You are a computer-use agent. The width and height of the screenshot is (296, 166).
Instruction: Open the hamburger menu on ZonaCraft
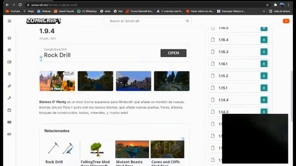[9, 21]
